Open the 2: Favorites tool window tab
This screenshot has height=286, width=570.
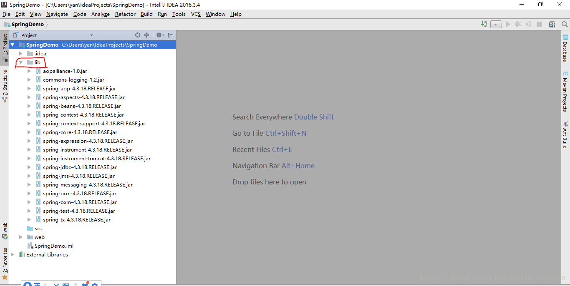(x=5, y=264)
